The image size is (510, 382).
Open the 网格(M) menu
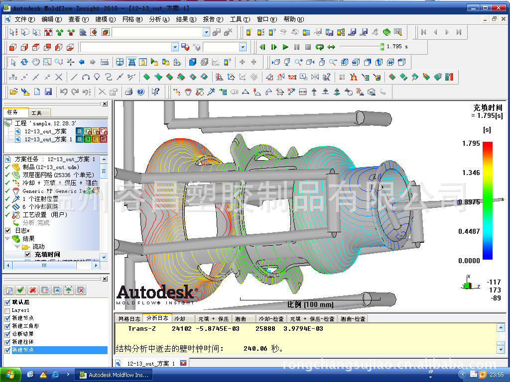pos(132,19)
